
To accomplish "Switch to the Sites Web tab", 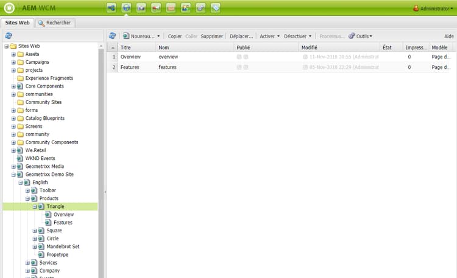I will [18, 23].
